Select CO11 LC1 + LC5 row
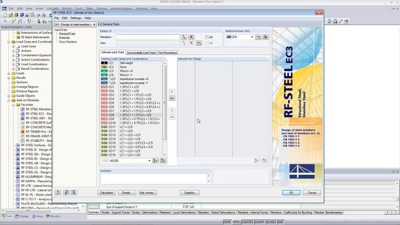400x225 pixels. 131,127
